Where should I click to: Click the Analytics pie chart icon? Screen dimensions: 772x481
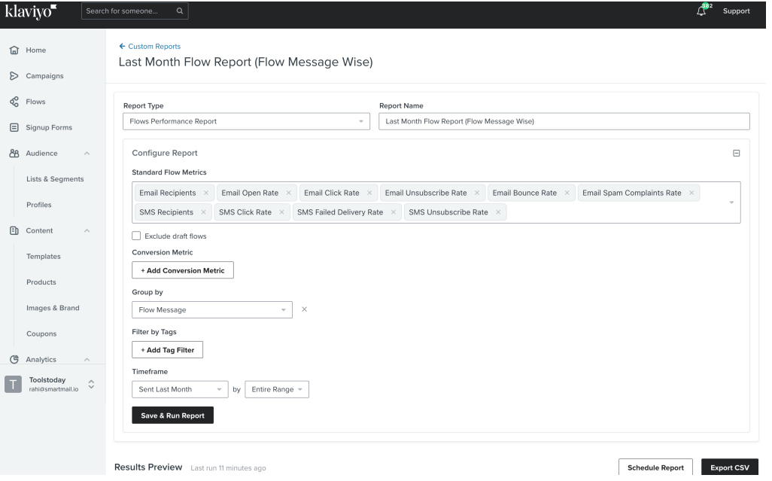point(14,359)
